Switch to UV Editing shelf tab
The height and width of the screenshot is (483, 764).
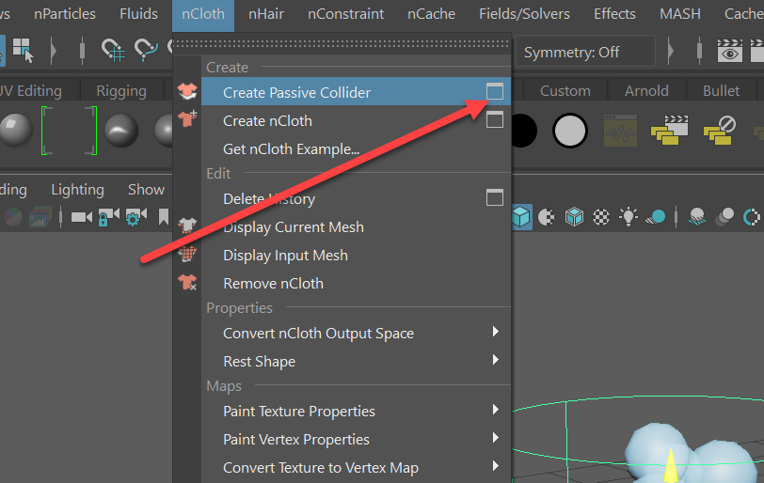point(31,90)
